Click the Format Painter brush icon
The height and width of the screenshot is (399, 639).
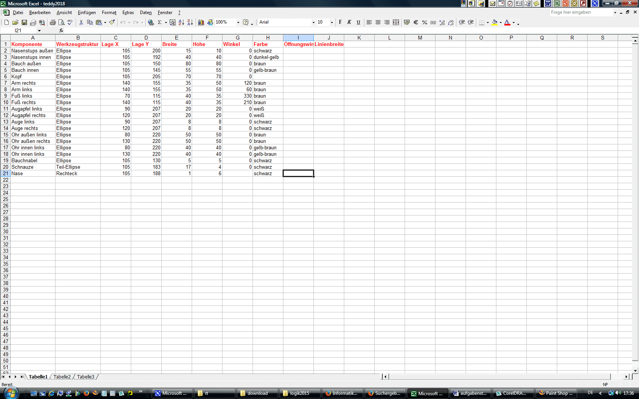112,22
